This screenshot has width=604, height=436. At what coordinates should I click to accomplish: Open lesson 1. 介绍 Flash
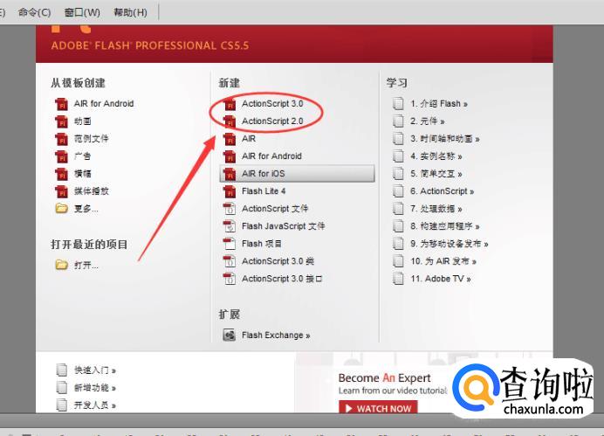tap(439, 104)
